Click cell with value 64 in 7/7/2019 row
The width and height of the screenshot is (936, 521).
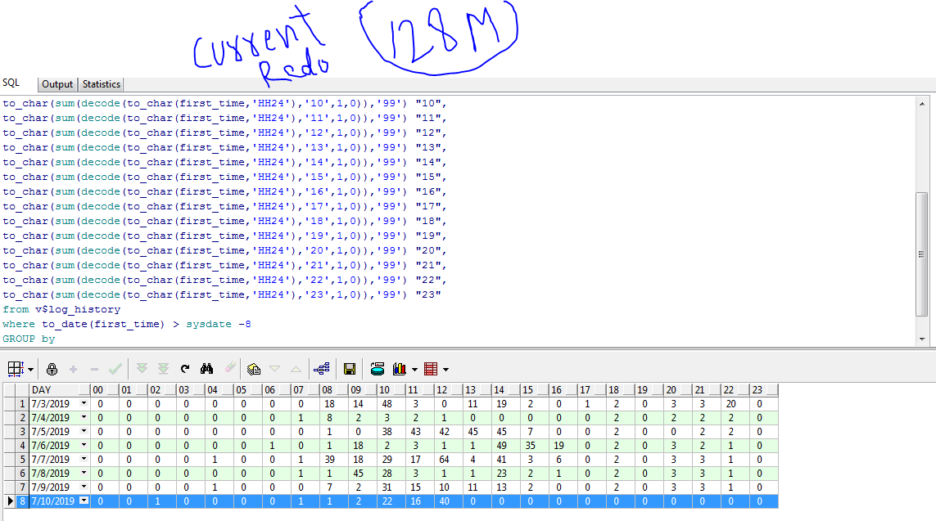(441, 460)
